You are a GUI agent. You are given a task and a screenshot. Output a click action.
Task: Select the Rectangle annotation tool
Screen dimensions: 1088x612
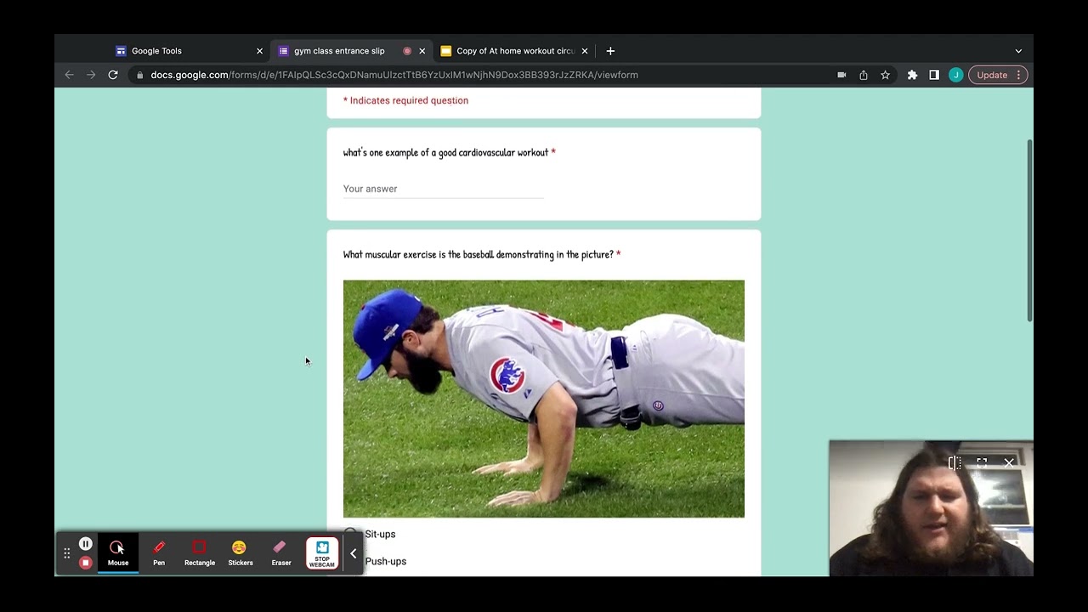(200, 552)
